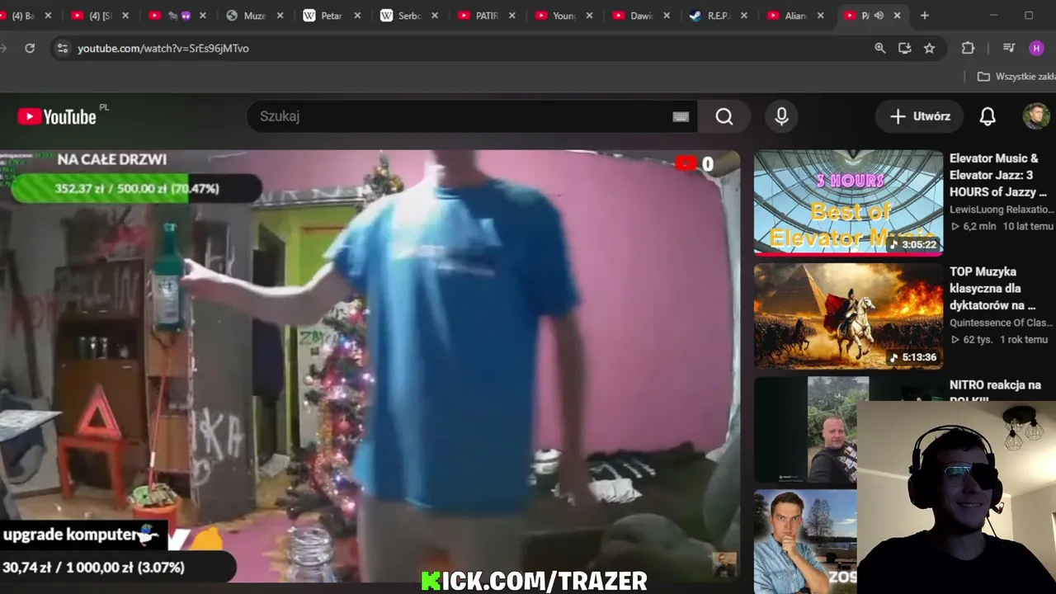This screenshot has width=1056, height=594.
Task: Open the NITRO reakcja video thumbnail
Action: tap(805, 430)
